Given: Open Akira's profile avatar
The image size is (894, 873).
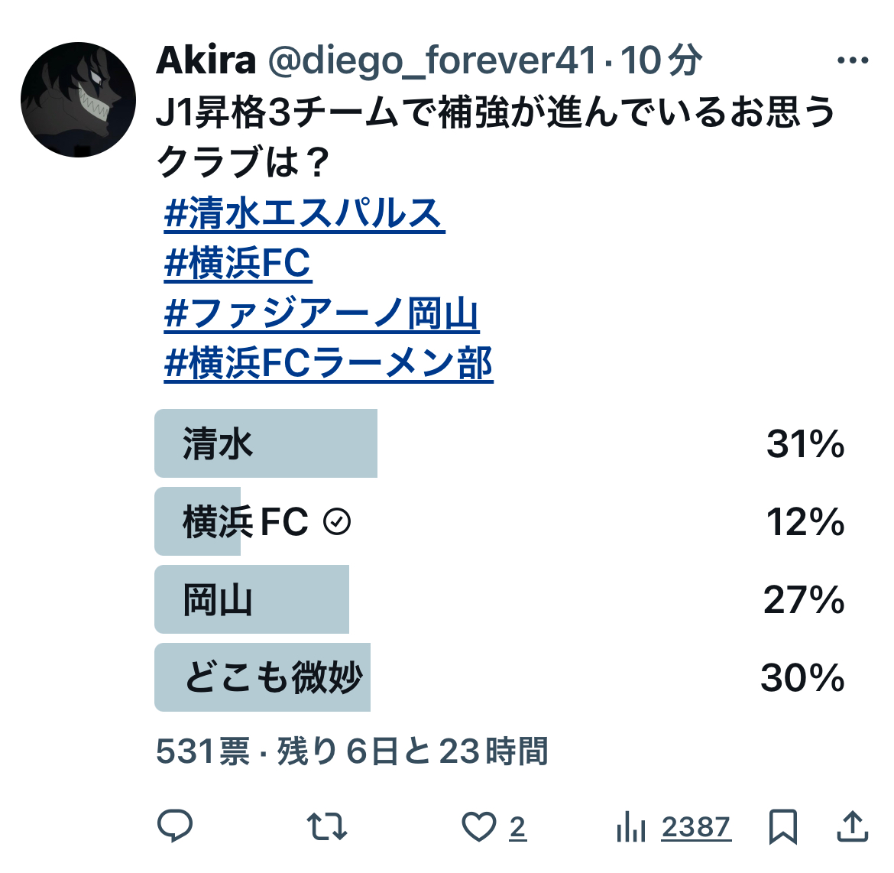Looking at the screenshot, I should pyautogui.click(x=78, y=99).
